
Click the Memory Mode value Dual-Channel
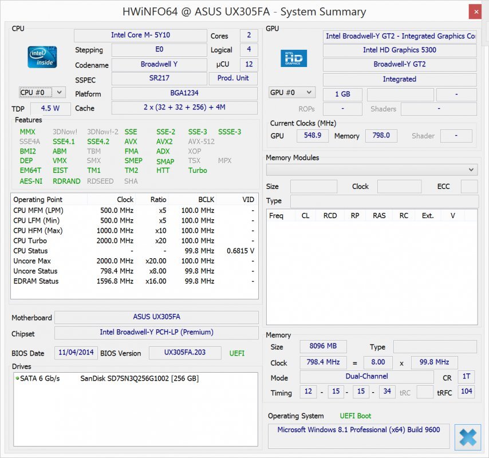pyautogui.click(x=366, y=377)
